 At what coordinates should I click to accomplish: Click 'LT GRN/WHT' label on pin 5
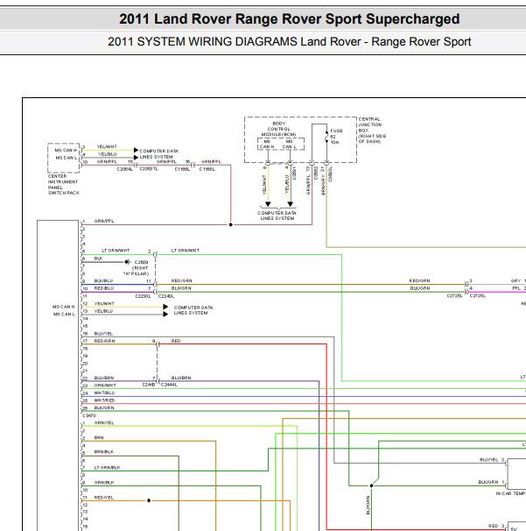[116, 251]
